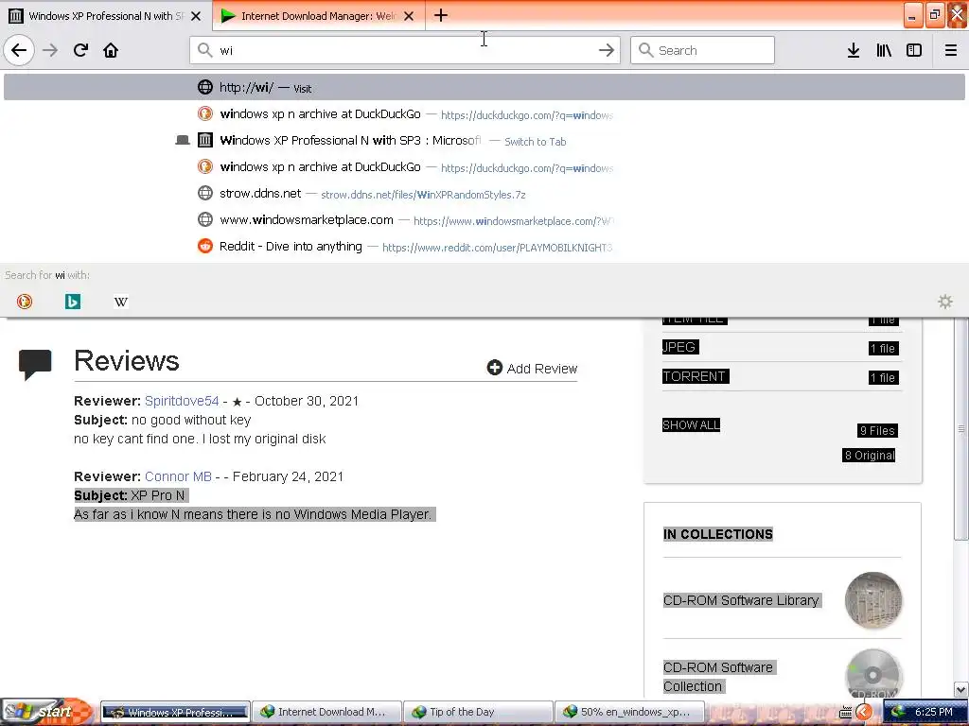Switch to 50% en_windows_xp download window
969x726 pixels.
pos(629,712)
